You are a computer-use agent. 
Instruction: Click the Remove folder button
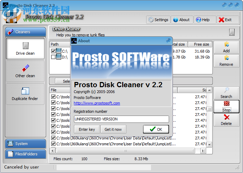(x=226, y=61)
